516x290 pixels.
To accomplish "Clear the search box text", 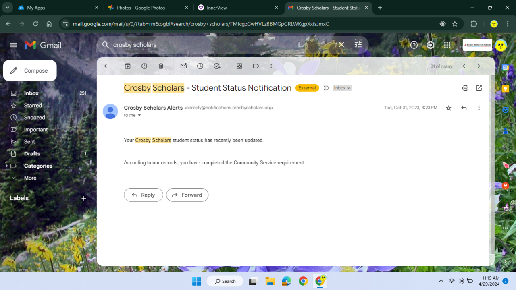I will pyautogui.click(x=341, y=45).
